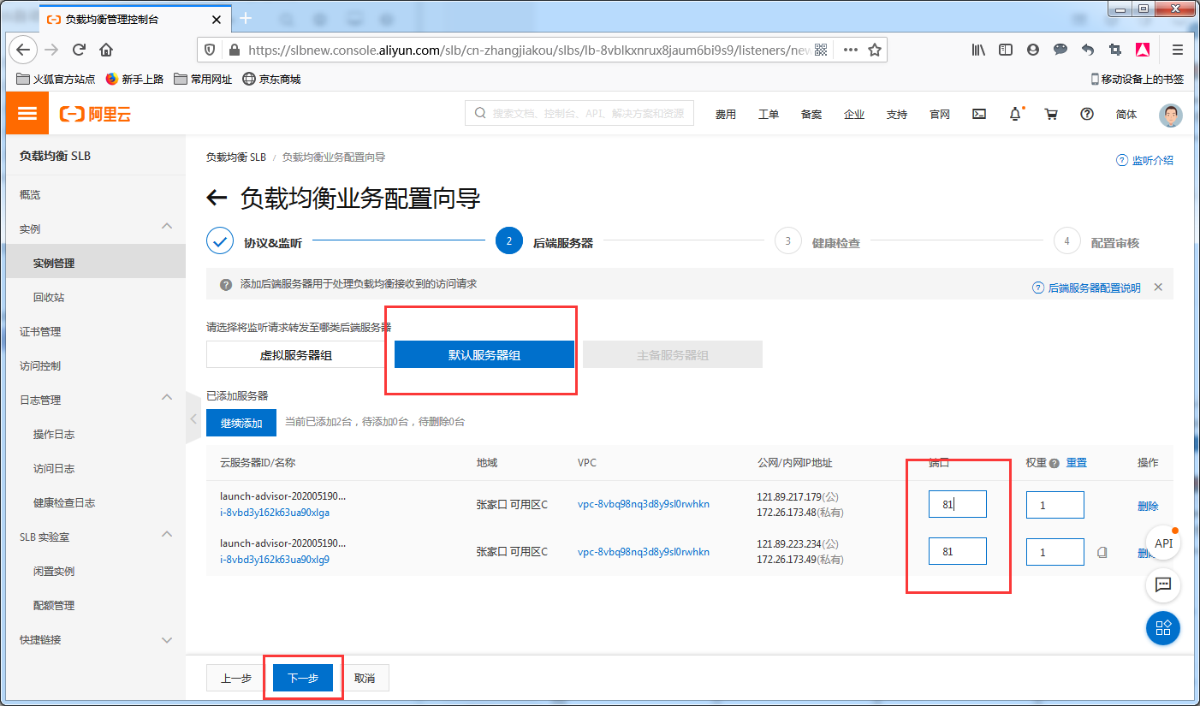Click the first server's port input field

[x=957, y=505]
